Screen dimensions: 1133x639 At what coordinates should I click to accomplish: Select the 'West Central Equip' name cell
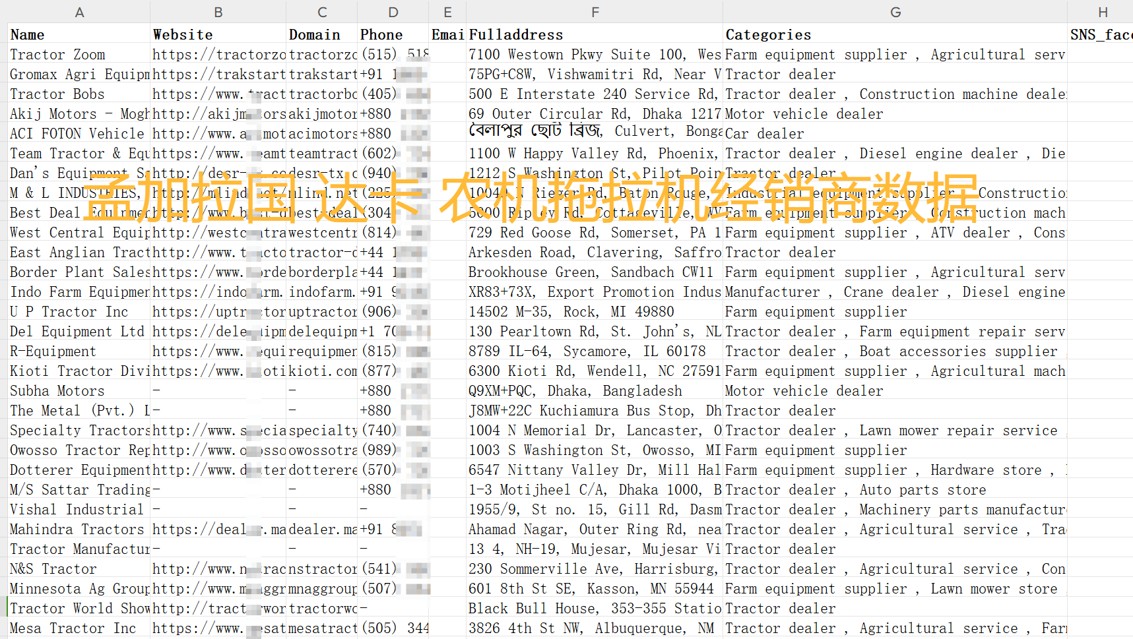pos(79,232)
